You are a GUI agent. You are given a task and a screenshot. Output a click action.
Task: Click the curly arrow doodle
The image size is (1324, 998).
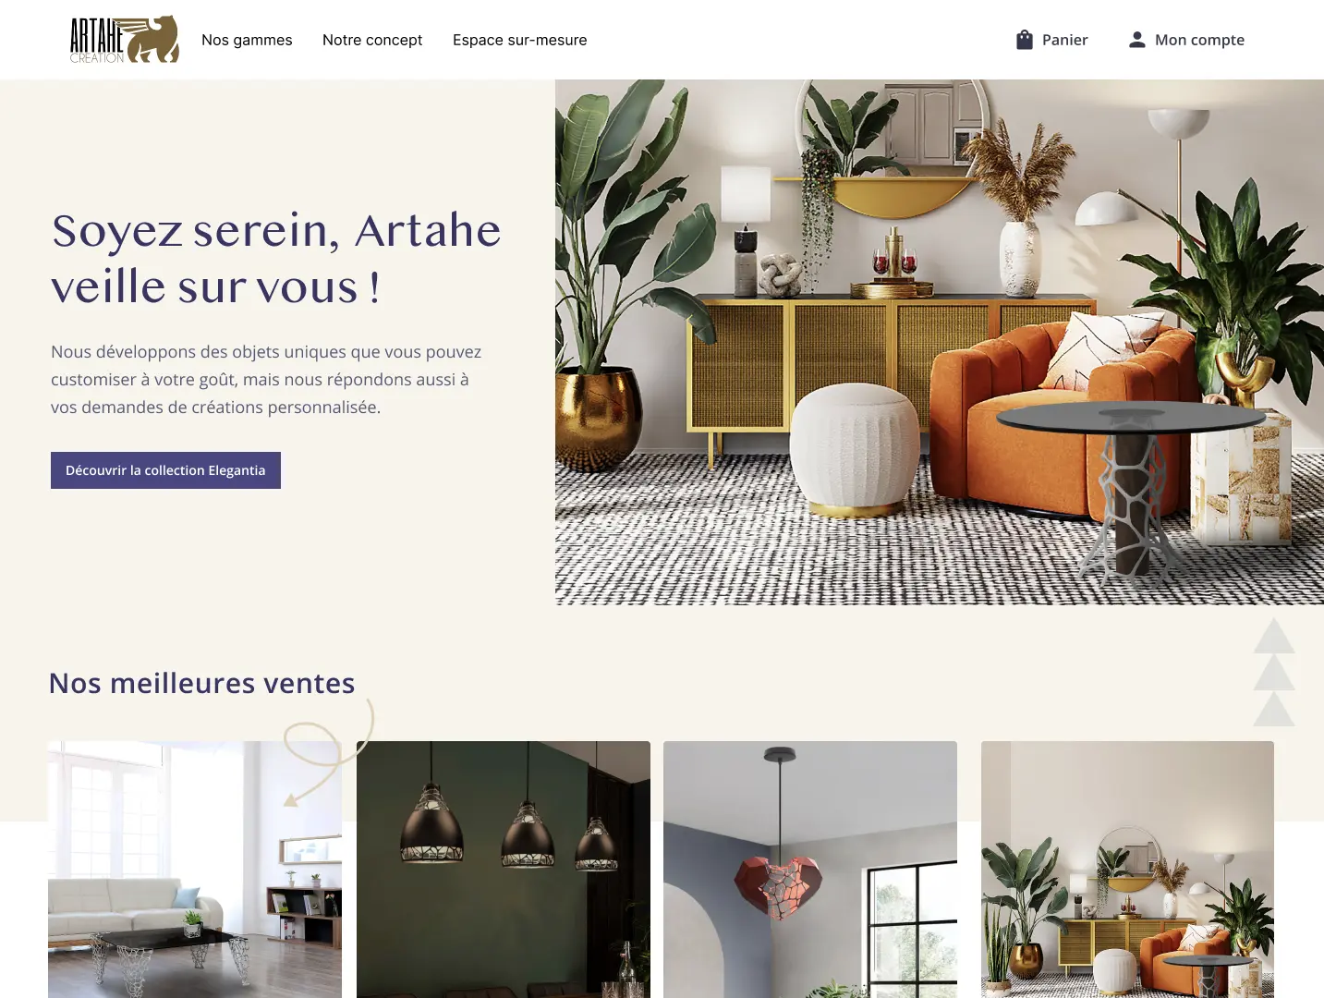[328, 752]
